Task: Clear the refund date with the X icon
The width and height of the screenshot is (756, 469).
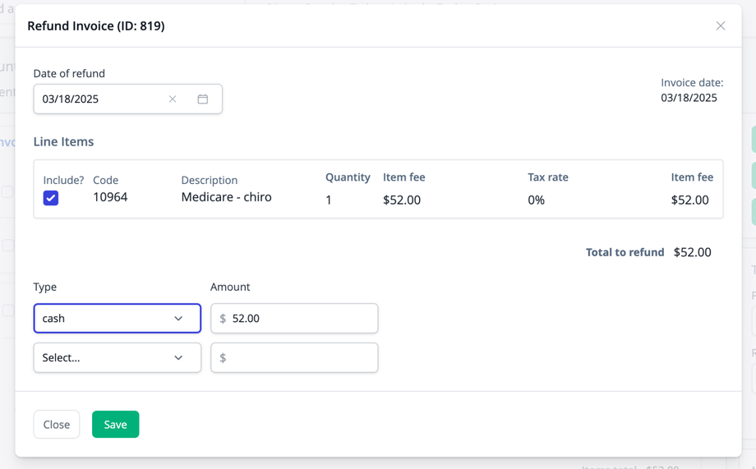Action: (173, 99)
